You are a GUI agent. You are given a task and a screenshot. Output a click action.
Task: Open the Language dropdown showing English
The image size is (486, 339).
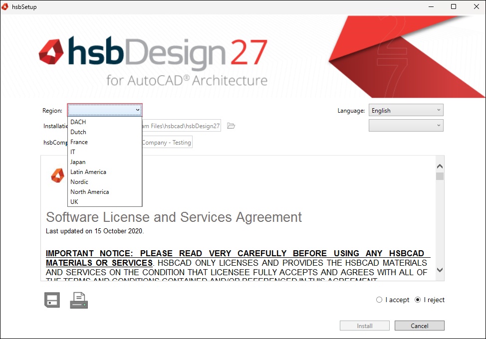(406, 110)
